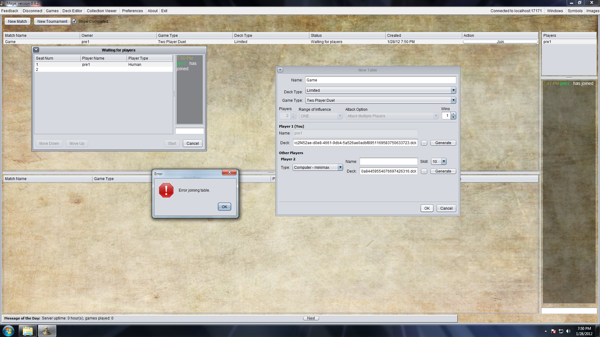Close the Error dialog with the X button
Viewport: 600px width, 337px height.
230,172
